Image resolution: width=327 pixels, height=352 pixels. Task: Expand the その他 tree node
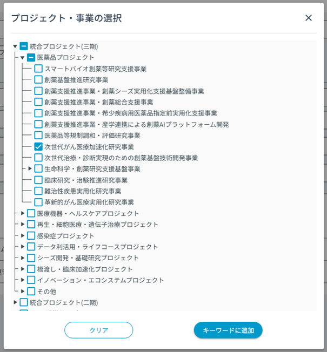(23, 291)
